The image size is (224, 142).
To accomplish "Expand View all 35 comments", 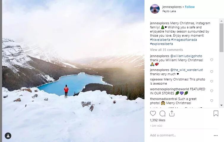I will (x=166, y=50).
